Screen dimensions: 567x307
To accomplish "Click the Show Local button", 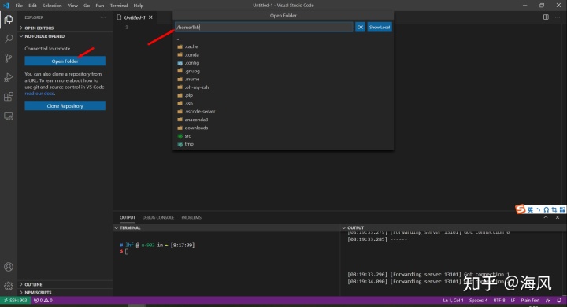I will coord(380,27).
